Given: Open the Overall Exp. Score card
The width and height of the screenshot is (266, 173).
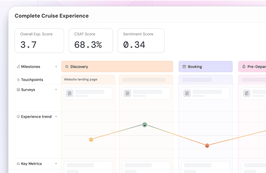Looking at the screenshot, I should click(x=39, y=41).
